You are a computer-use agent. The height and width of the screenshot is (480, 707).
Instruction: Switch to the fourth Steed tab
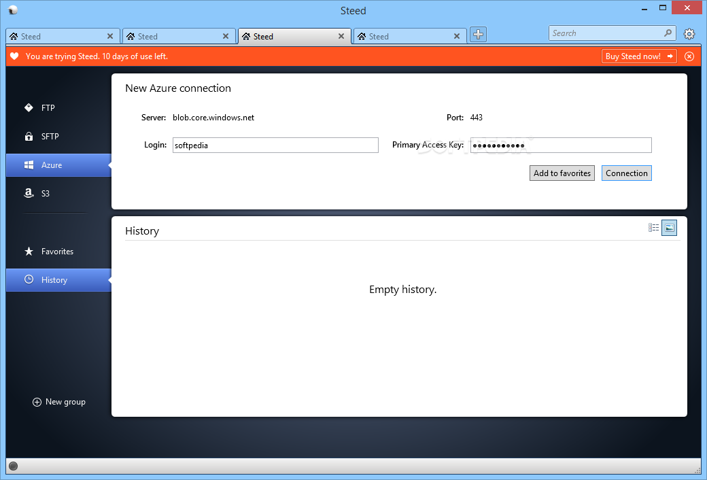410,36
